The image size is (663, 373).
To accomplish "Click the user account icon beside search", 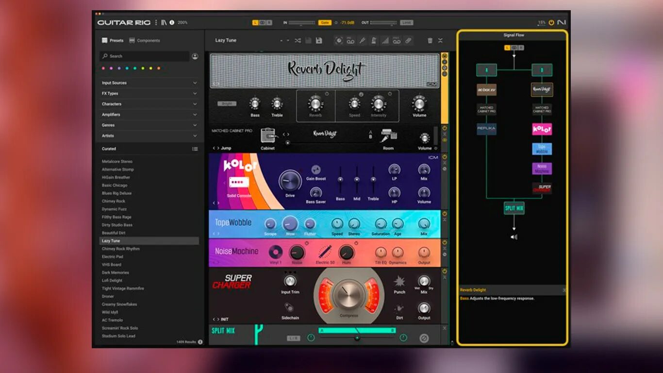I will pyautogui.click(x=195, y=56).
